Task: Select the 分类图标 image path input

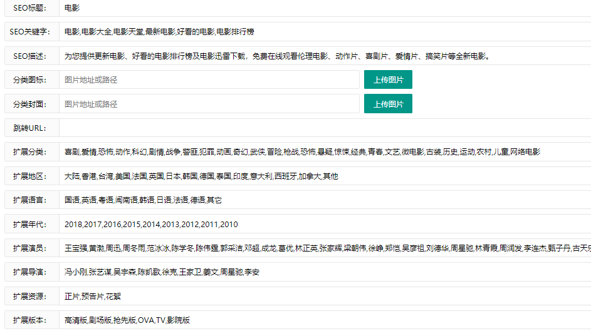Action: (x=209, y=79)
